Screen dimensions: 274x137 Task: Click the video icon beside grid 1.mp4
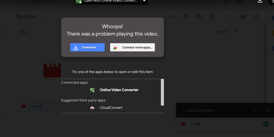click(24, 106)
